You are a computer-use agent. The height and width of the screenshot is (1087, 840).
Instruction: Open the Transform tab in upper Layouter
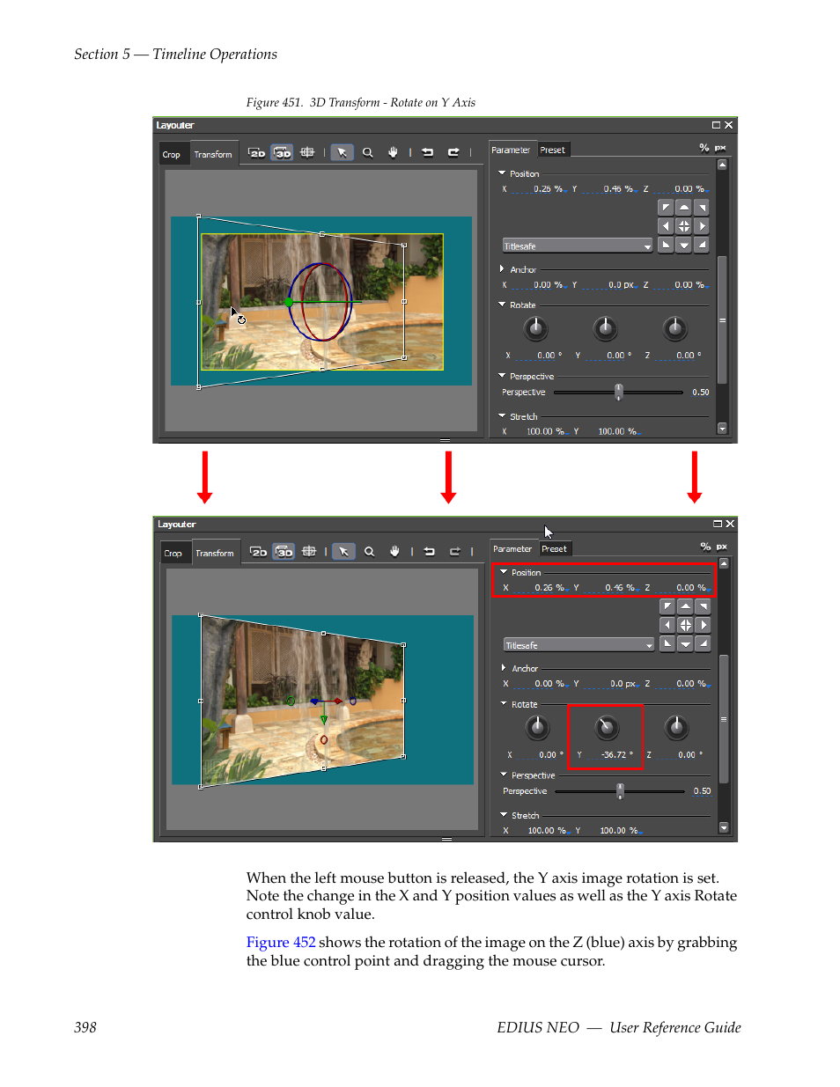click(213, 154)
